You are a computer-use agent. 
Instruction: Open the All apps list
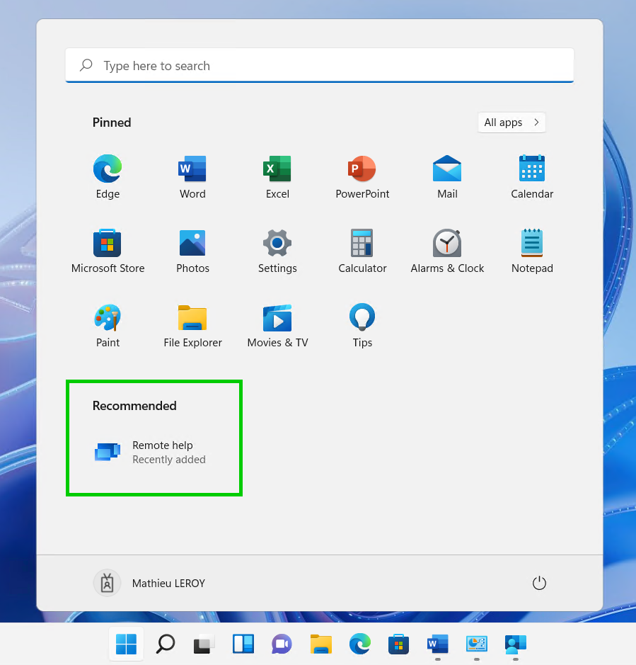pos(511,123)
